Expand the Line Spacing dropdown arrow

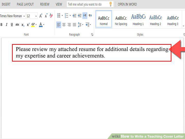coord(83,25)
